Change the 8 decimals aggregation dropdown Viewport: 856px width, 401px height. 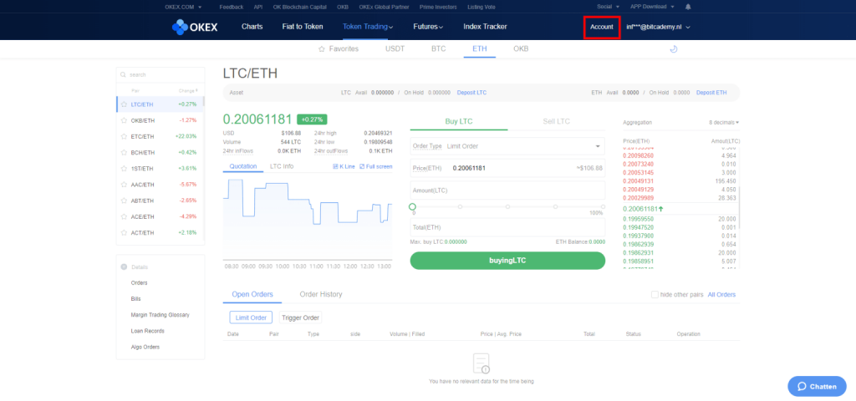724,123
